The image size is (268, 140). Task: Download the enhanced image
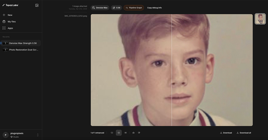(x=226, y=133)
